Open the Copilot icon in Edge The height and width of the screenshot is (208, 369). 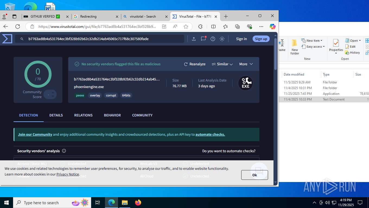tap(273, 27)
